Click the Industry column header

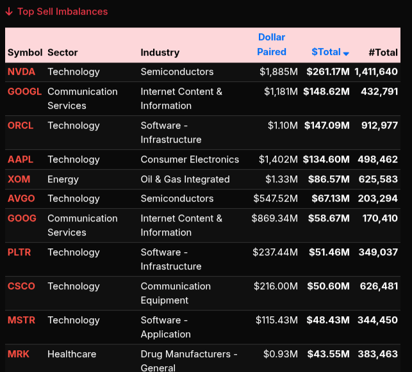160,53
